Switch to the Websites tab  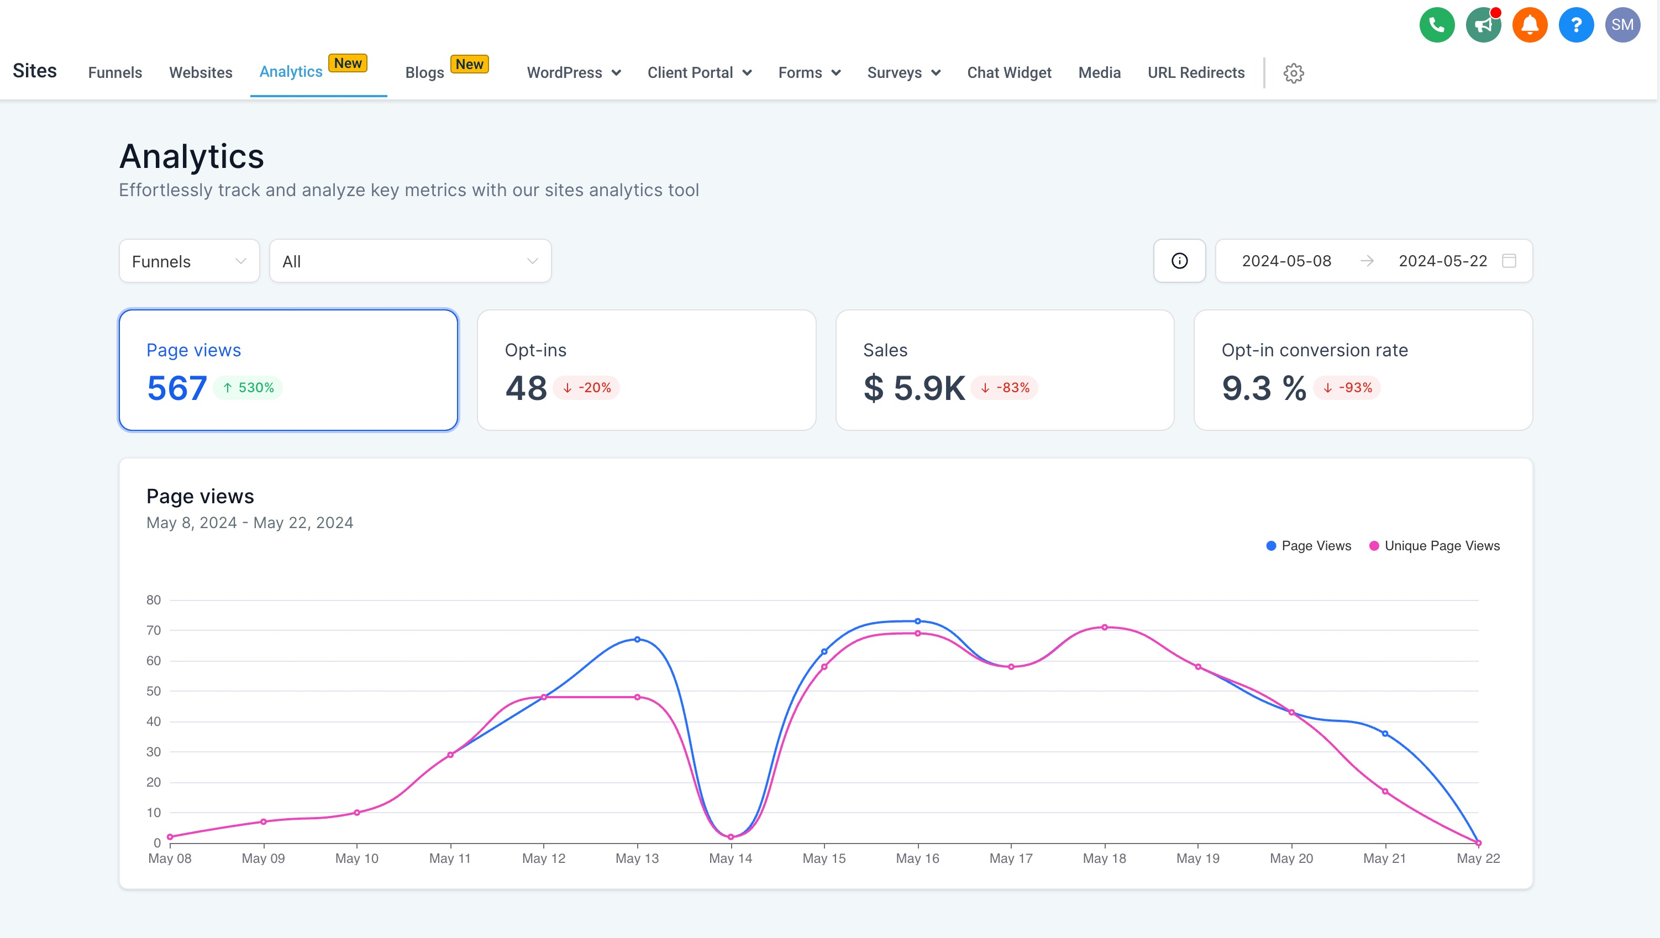pyautogui.click(x=201, y=73)
